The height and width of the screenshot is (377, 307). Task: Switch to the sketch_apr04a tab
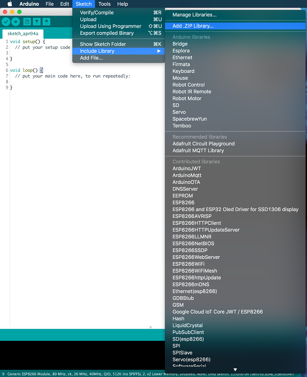[23, 34]
